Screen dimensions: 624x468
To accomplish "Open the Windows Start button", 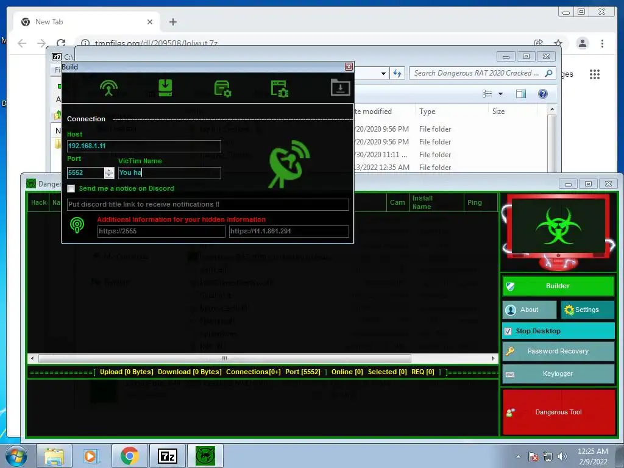I will 16,456.
